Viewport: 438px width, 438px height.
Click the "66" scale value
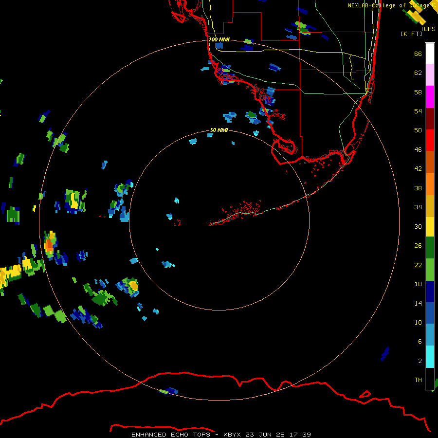pos(418,54)
